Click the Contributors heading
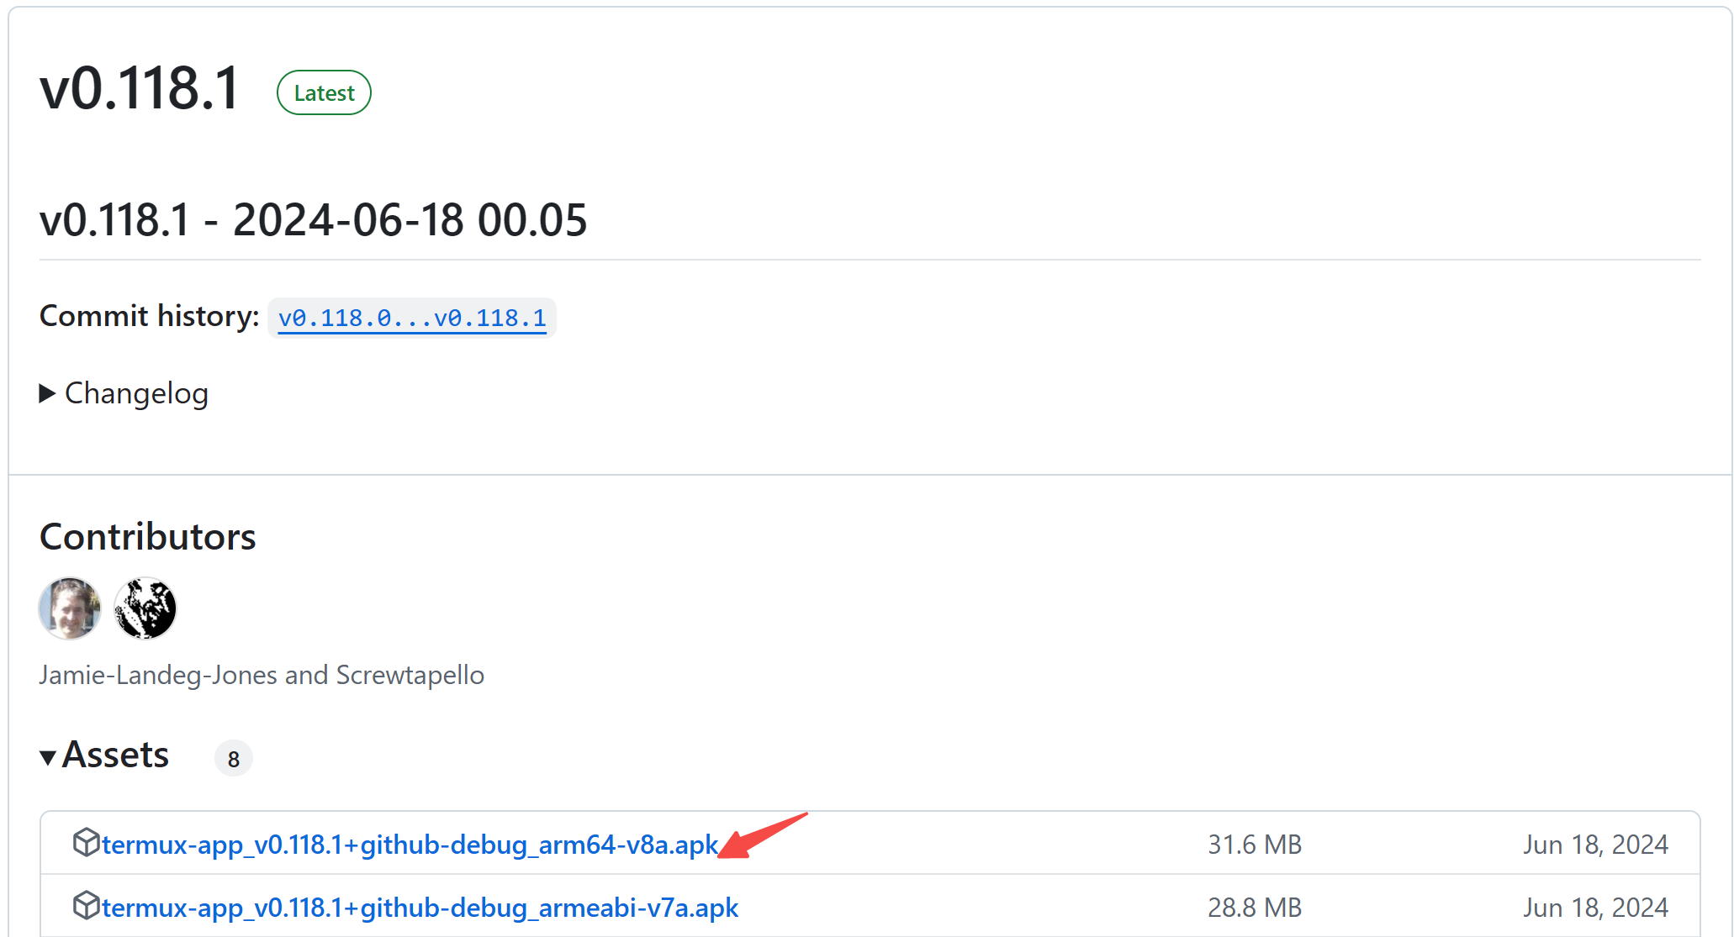1734x937 pixels. [x=148, y=537]
